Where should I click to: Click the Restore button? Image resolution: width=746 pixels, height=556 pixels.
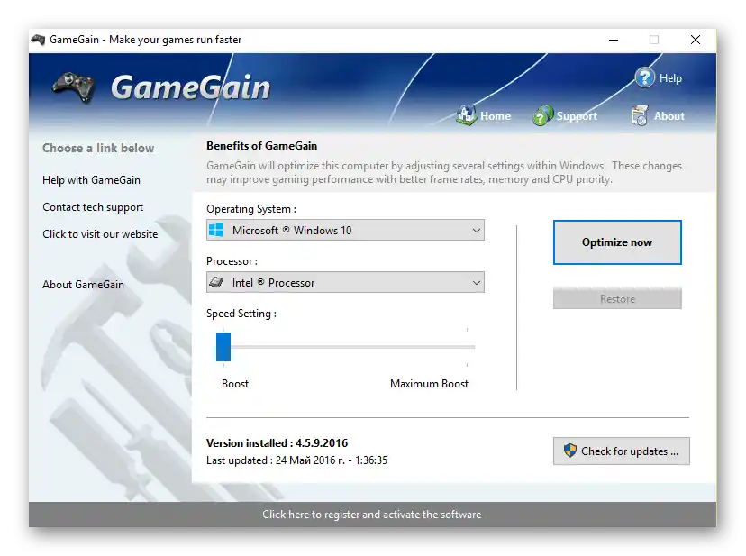[x=617, y=298]
